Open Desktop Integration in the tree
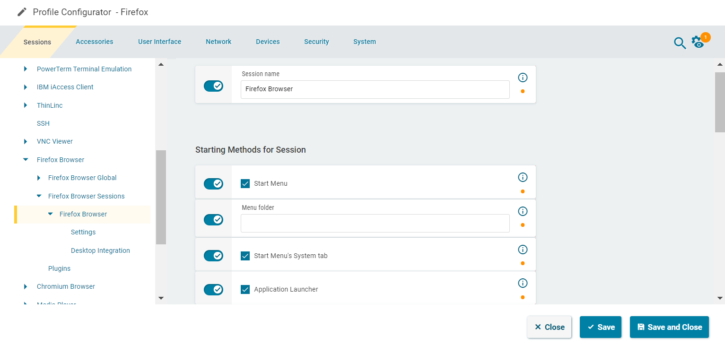Viewport: 725px width, 345px height. click(100, 250)
